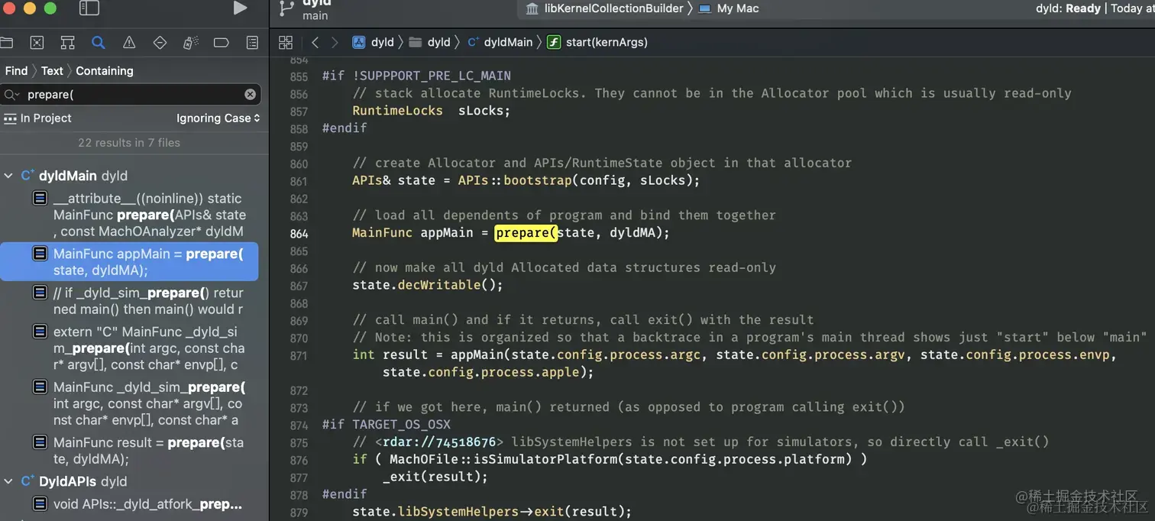Choose the My Mac run destination
The width and height of the screenshot is (1155, 521).
click(x=729, y=8)
